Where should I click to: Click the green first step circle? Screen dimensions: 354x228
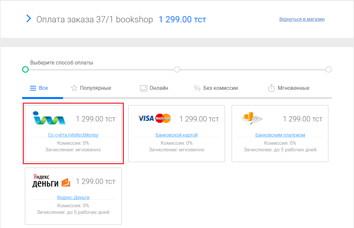point(25,69)
